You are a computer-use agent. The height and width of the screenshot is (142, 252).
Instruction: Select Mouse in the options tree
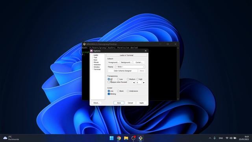[96, 62]
